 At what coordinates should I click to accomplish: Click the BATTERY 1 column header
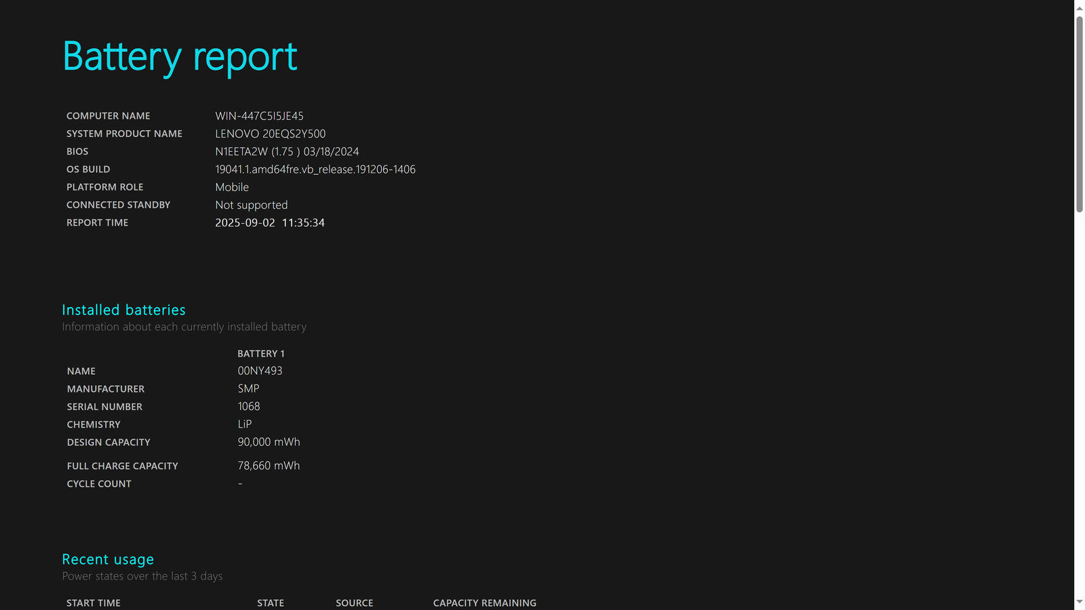pos(261,354)
